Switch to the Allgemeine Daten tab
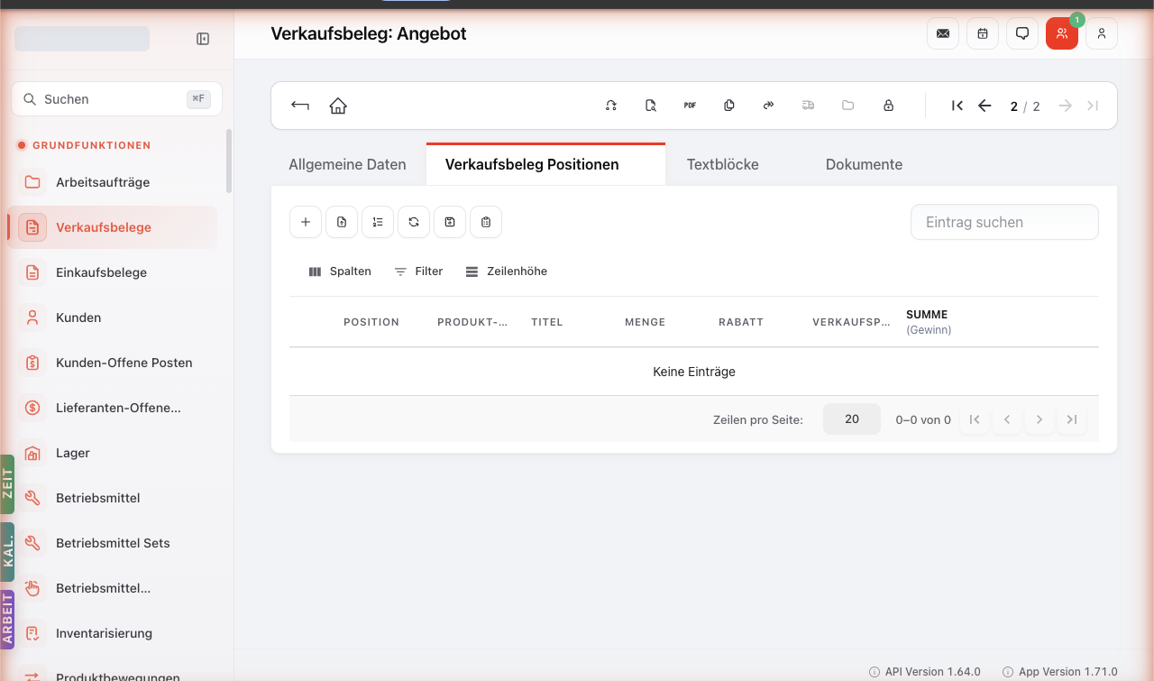The height and width of the screenshot is (681, 1154). pyautogui.click(x=347, y=164)
